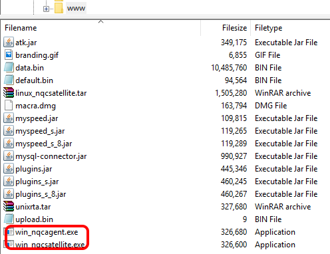Expand the www folder tree node
The image size is (330, 254).
click(46, 9)
